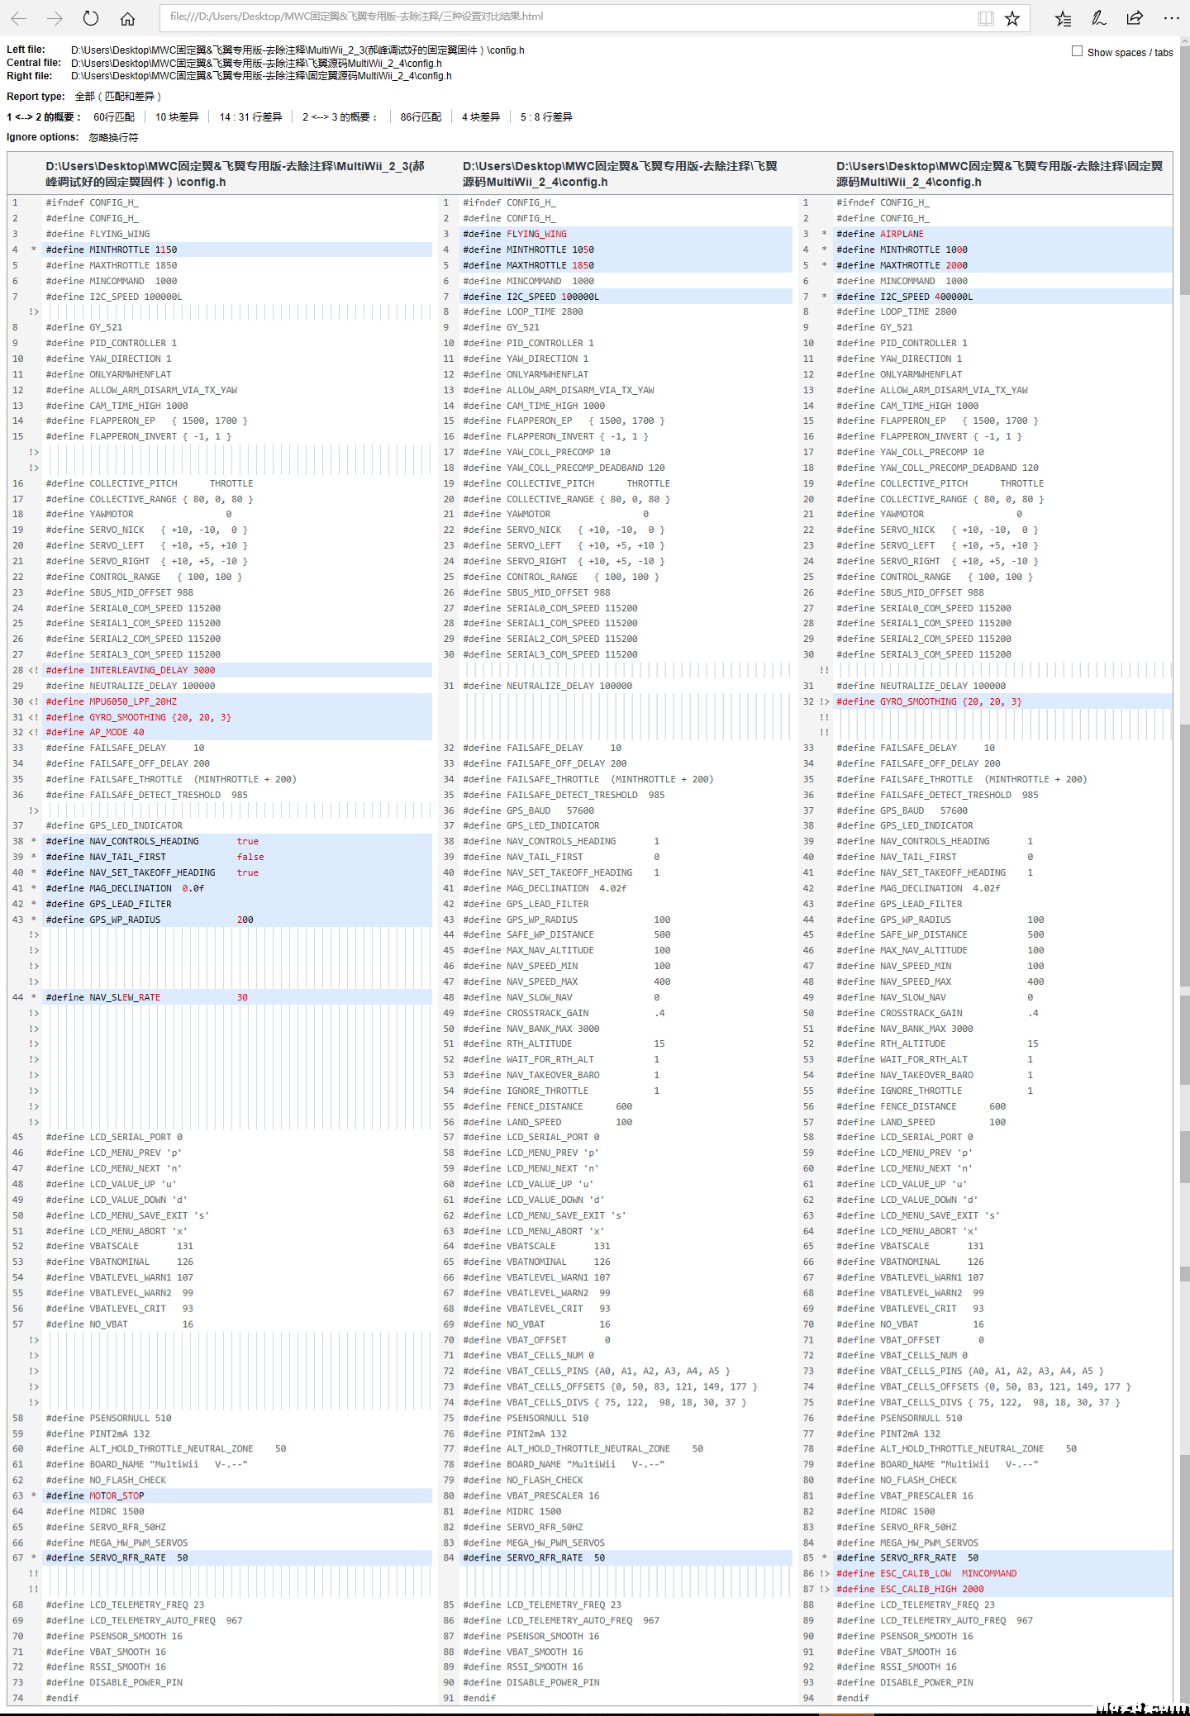Click the '60行匹配' summary value
Viewport: 1190px width, 1716px height.
click(x=114, y=117)
